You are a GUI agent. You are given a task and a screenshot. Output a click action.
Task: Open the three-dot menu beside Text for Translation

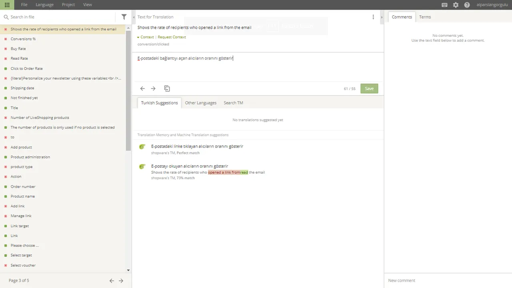tap(373, 17)
